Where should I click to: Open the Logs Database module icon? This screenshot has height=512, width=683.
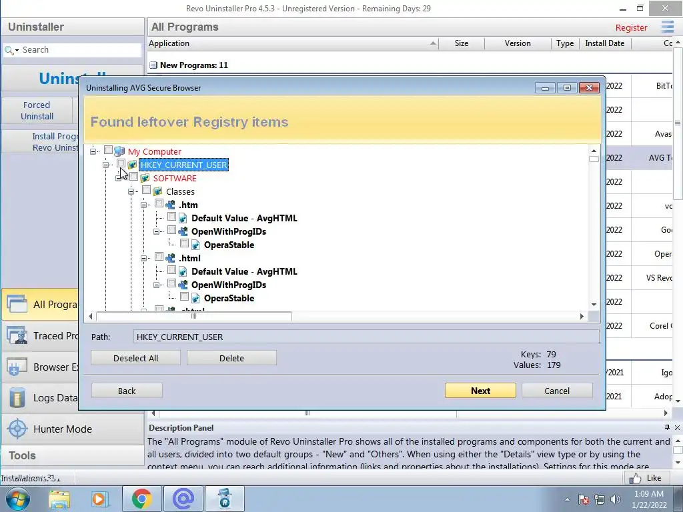coord(17,398)
